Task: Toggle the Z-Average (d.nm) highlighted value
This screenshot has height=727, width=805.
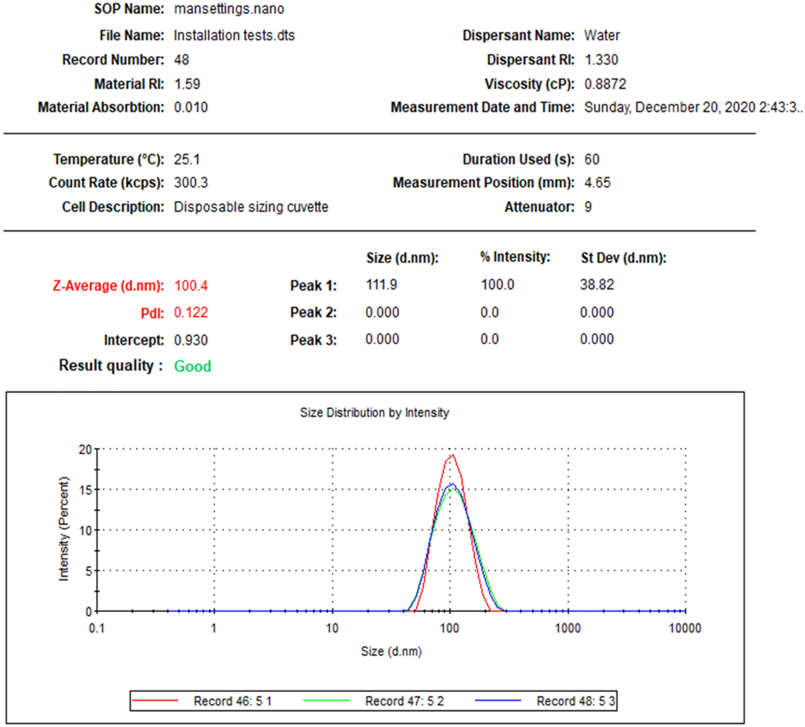Action: point(191,285)
